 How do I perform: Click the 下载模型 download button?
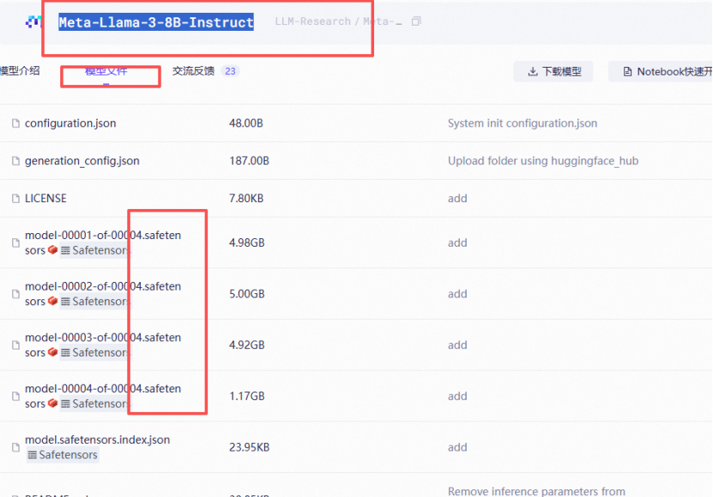tap(553, 71)
